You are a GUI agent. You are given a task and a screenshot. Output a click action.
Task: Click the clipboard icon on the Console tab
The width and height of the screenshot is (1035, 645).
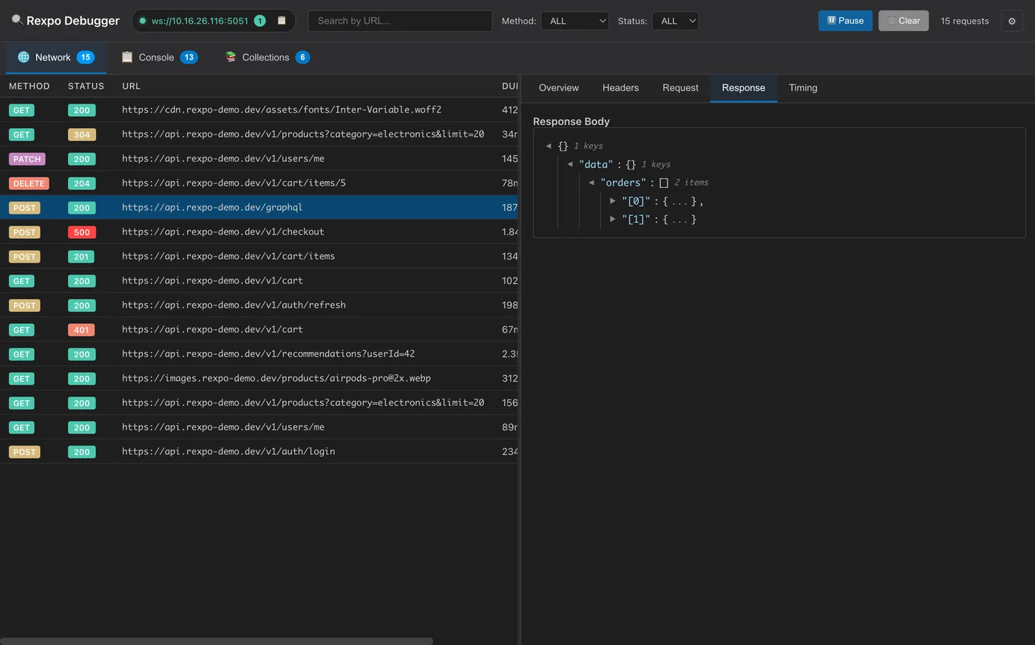click(x=127, y=57)
